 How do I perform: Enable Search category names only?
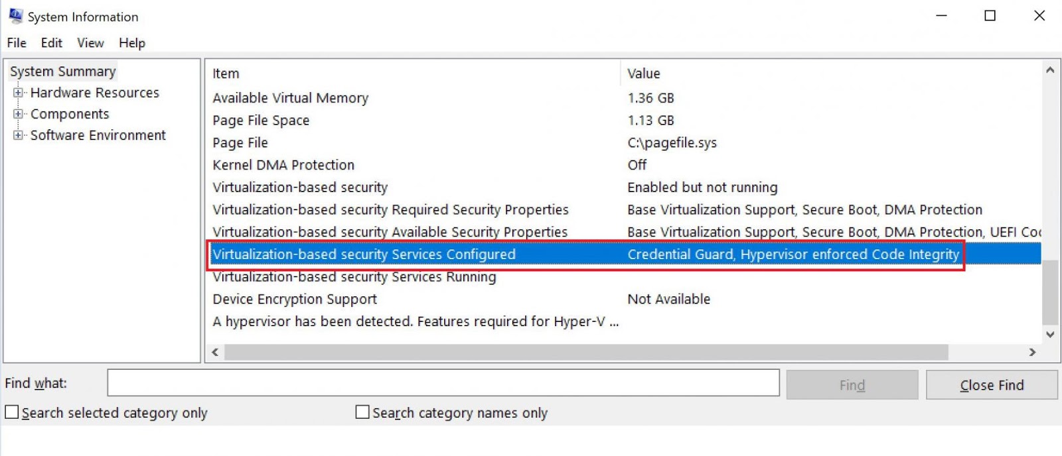pos(362,412)
